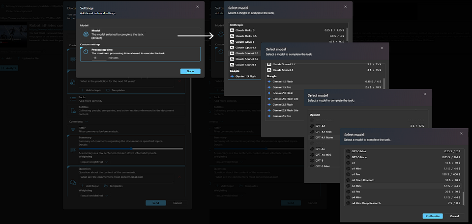Click the OpenAI icon next to GPT-4.1

312,126
